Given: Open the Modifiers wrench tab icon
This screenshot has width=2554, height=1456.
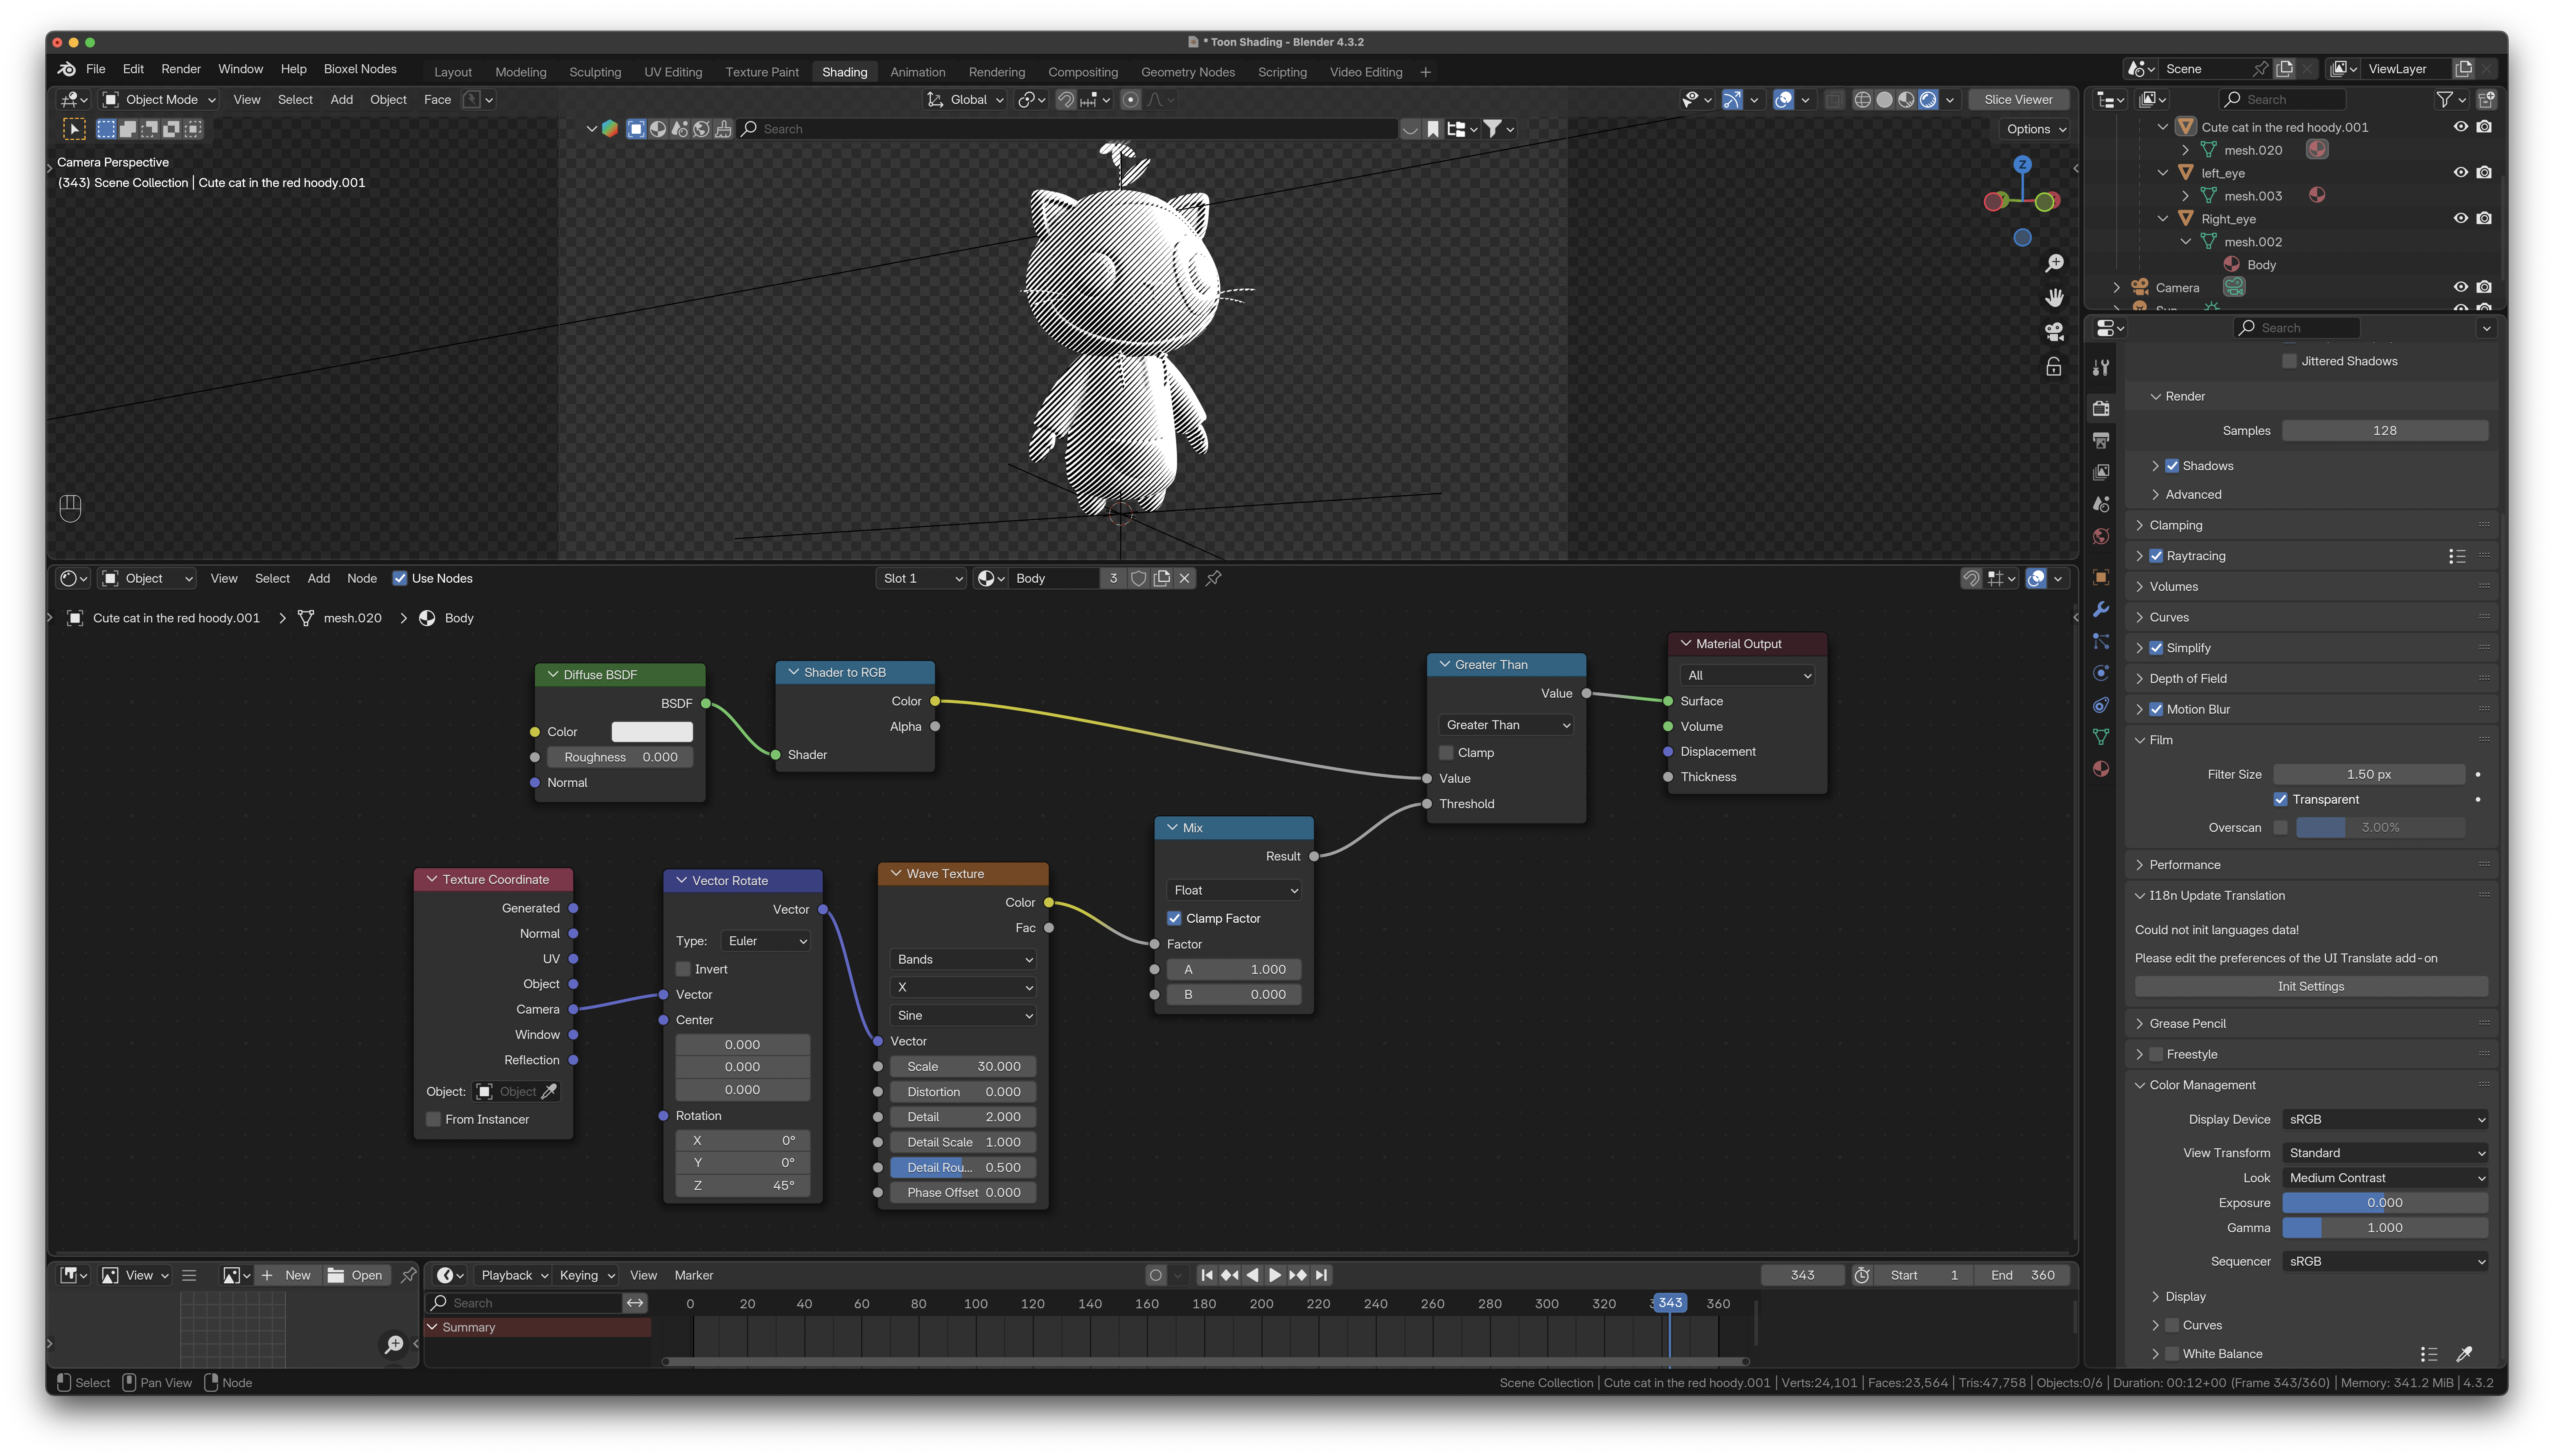Looking at the screenshot, I should click(x=2101, y=609).
